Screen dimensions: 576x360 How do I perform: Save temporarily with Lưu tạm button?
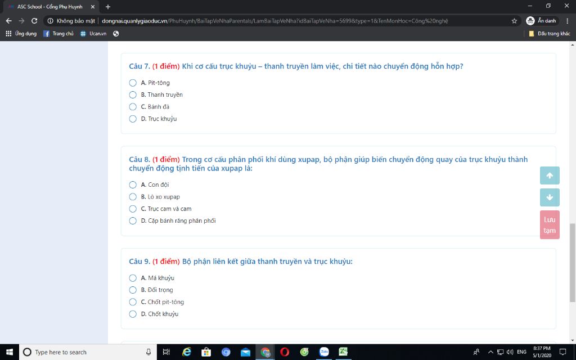[x=550, y=225]
